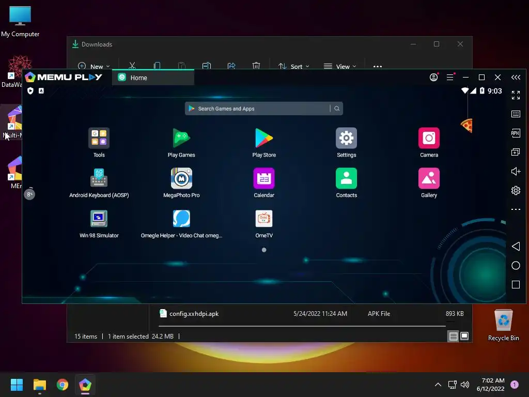Click the Android home circle button

[516, 266]
